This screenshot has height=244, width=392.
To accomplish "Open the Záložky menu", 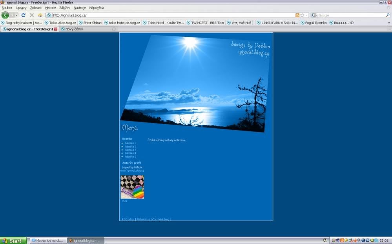I will click(x=65, y=8).
